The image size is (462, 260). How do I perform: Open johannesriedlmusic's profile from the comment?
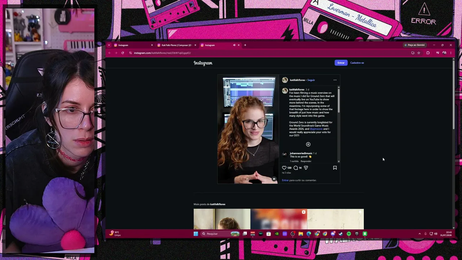pos(301,153)
